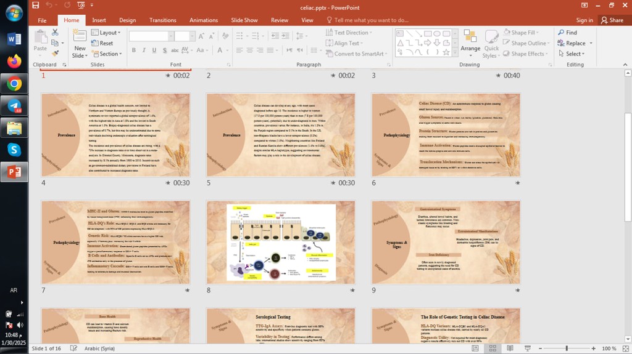Collapse the ribbon with the chevron
This screenshot has width=632, height=354.
coord(625,65)
